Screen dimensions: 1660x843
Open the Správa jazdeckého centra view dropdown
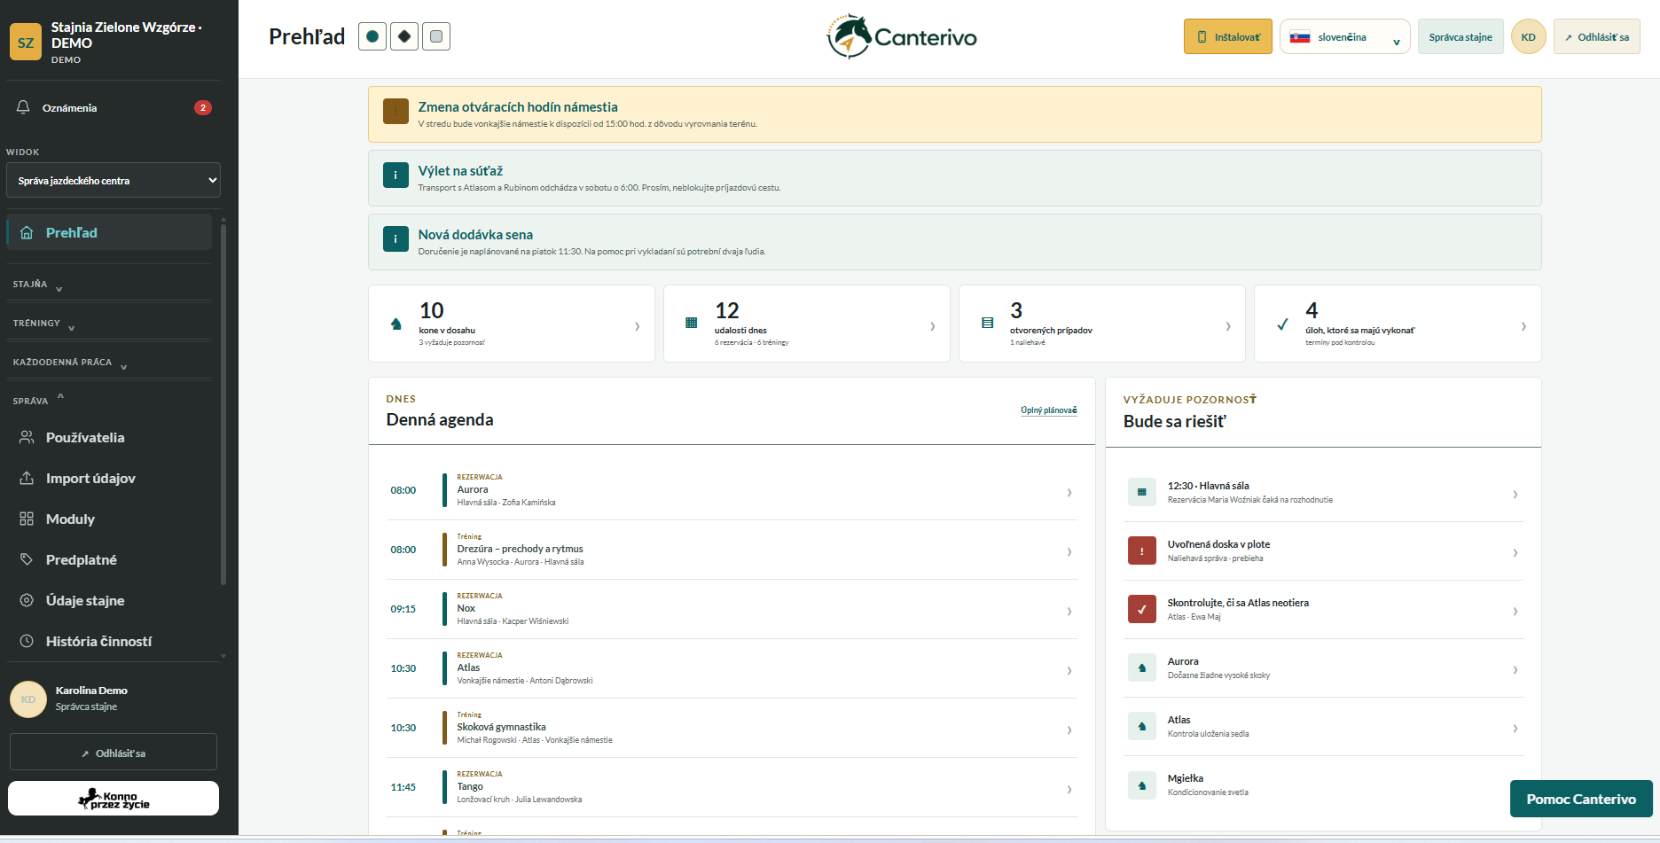click(114, 180)
